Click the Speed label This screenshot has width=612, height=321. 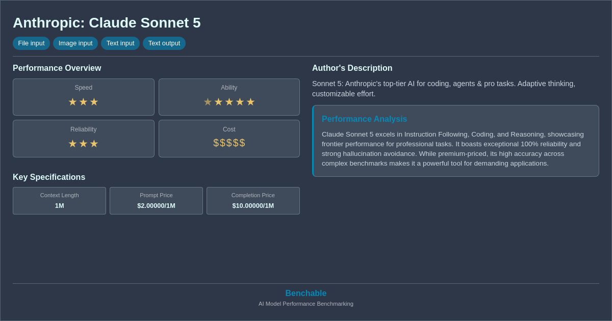[x=84, y=88]
